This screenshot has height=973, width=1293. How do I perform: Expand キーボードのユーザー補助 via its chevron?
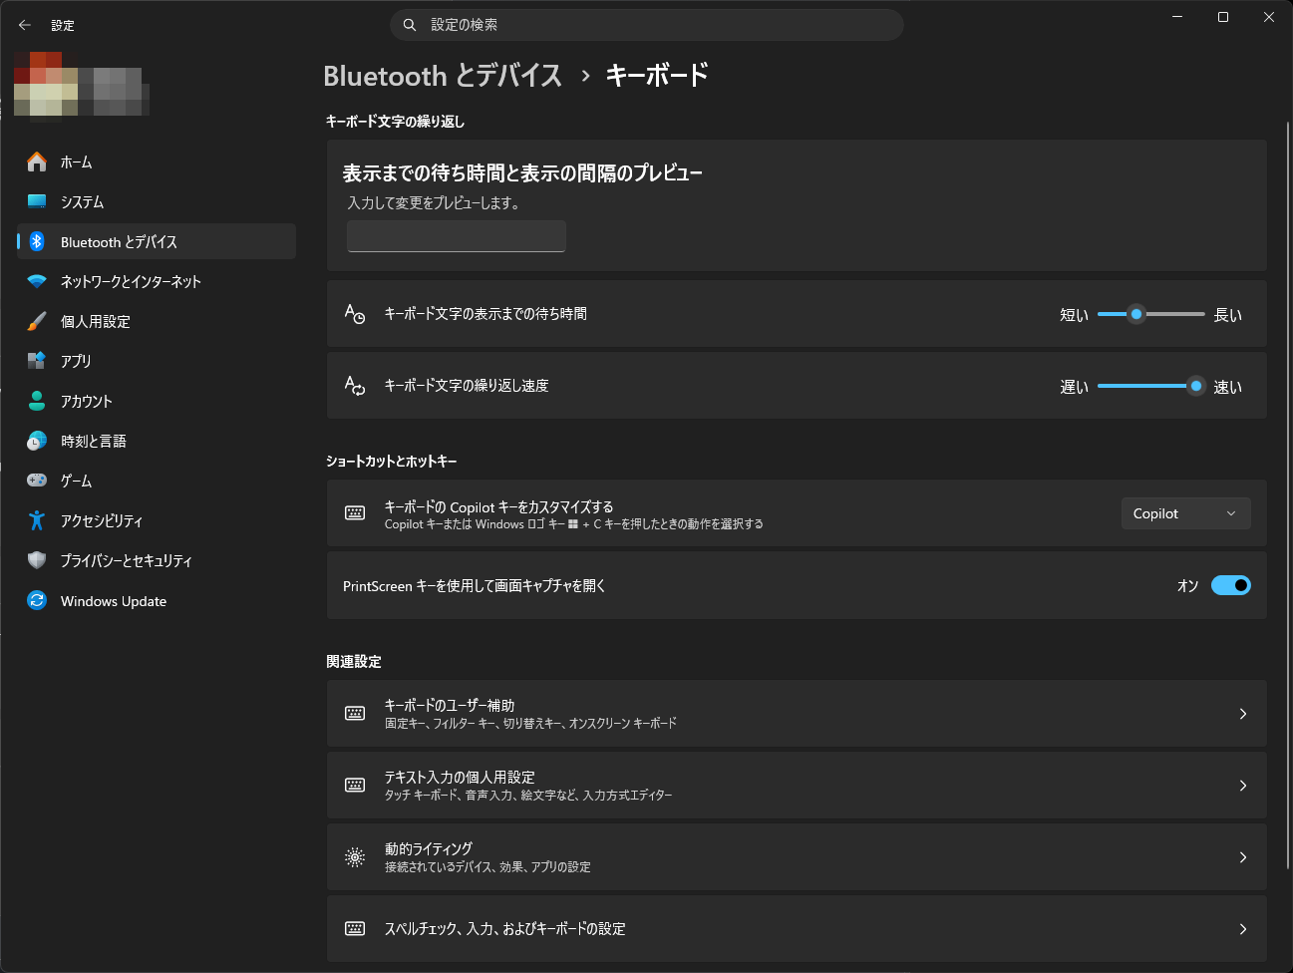tap(1243, 714)
